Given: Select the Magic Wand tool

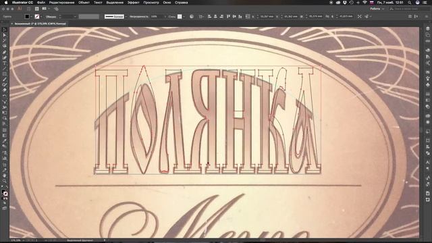Looking at the screenshot, I should coord(5,40).
